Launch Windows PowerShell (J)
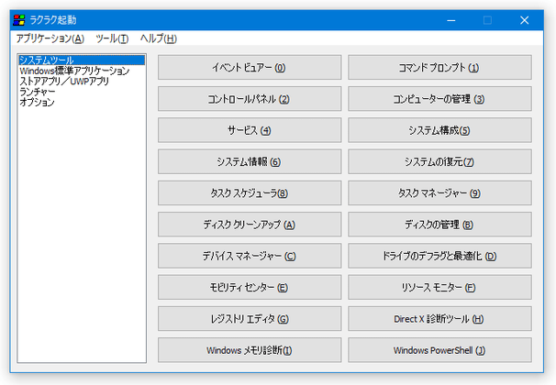 [x=439, y=350]
